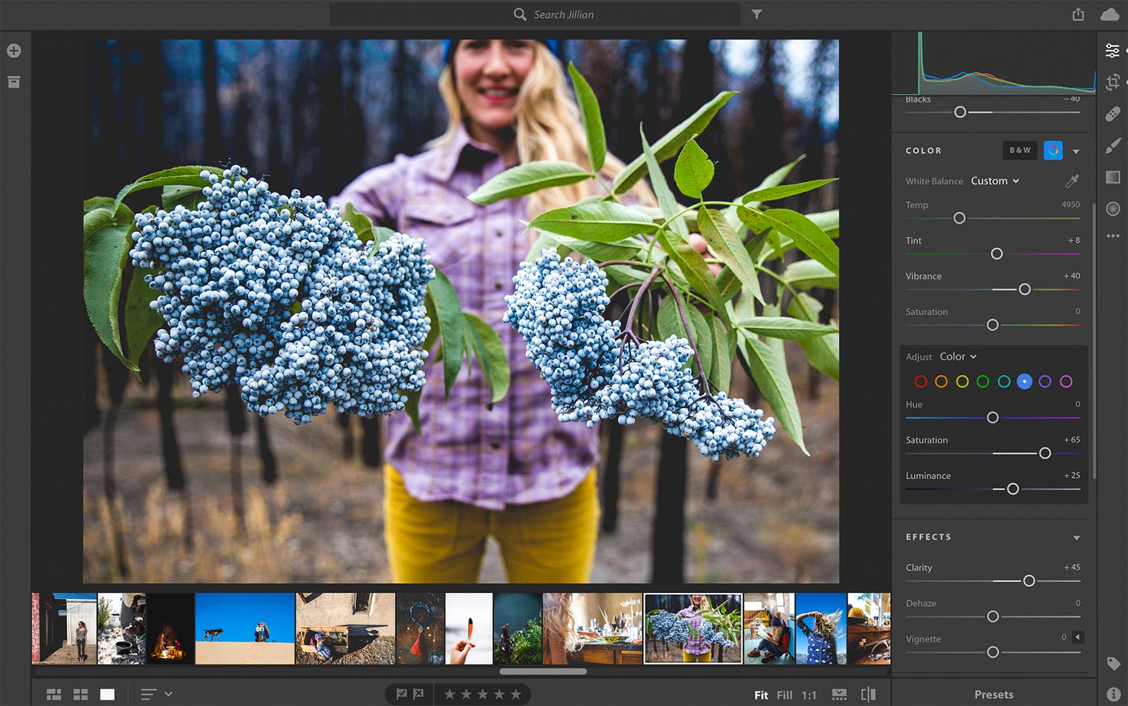The image size is (1128, 706).
Task: Click the histogram graph
Action: point(994,63)
